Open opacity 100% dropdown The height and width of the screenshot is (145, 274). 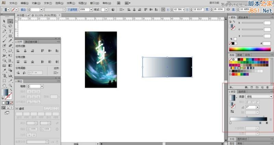point(91,10)
